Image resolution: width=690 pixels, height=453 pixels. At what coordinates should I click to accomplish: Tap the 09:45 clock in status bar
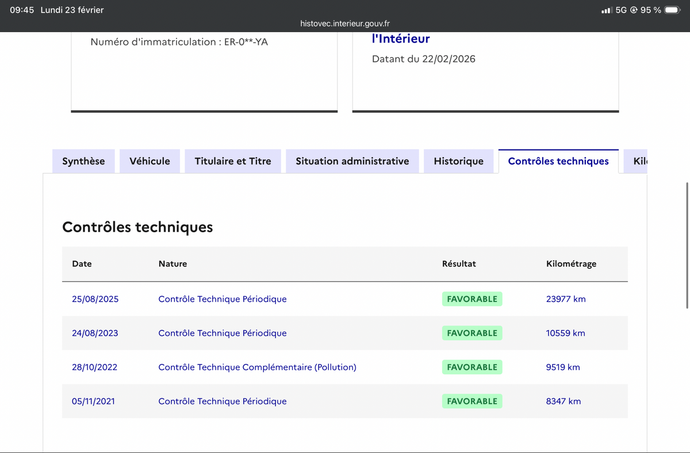coord(22,10)
